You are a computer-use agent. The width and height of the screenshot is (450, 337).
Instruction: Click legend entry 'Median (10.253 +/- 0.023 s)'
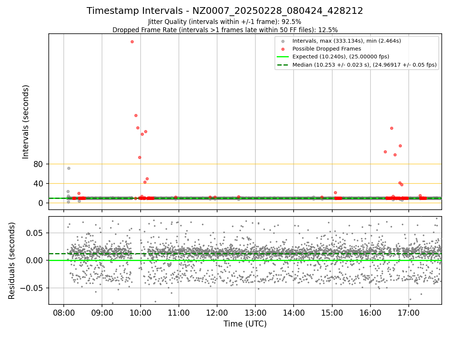(364, 65)
